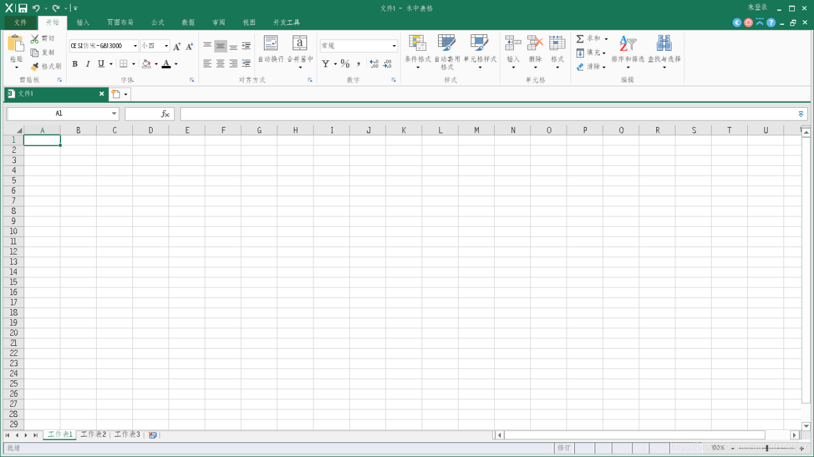This screenshot has height=457, width=814.
Task: Toggle Italic formatting
Action: [88, 63]
